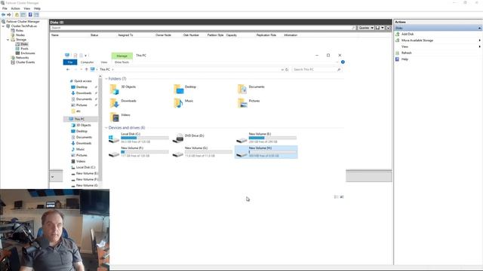Select New Volume (F:) drive
Viewport: 483px width, 271px height.
tap(139, 152)
